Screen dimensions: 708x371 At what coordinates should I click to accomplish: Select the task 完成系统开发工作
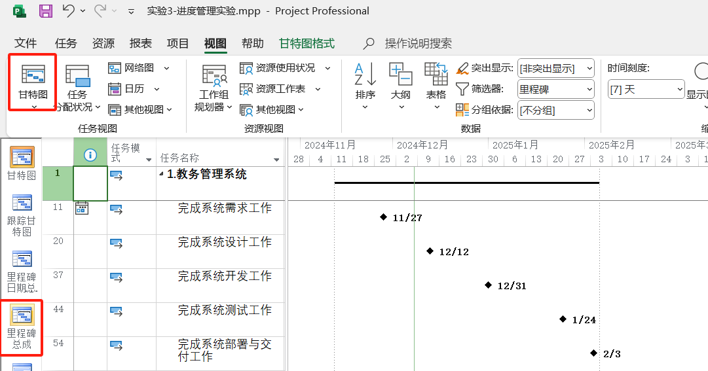point(225,275)
